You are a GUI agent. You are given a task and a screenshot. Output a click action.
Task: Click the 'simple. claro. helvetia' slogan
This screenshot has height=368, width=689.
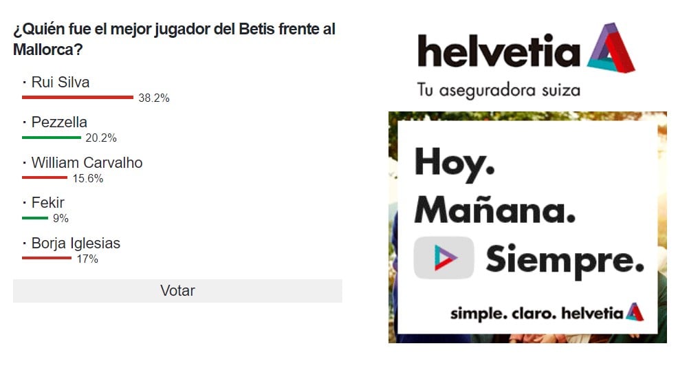click(x=536, y=314)
